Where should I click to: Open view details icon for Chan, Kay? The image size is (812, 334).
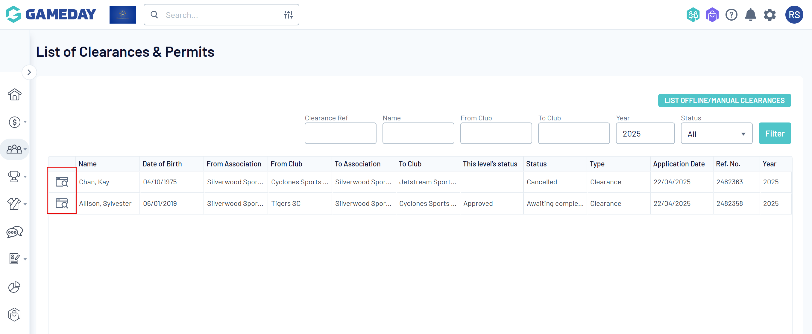62,182
